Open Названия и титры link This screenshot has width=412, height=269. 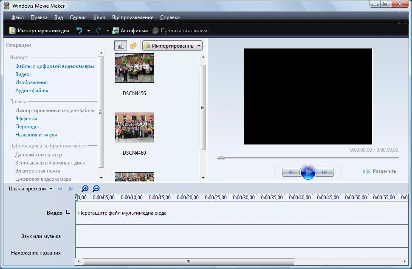tap(36, 135)
